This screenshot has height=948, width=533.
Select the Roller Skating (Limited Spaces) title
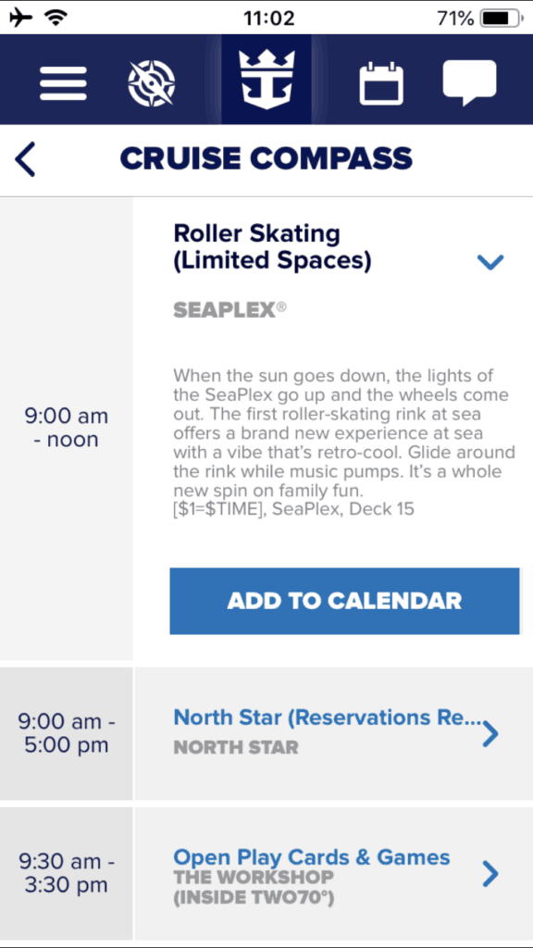tap(273, 247)
